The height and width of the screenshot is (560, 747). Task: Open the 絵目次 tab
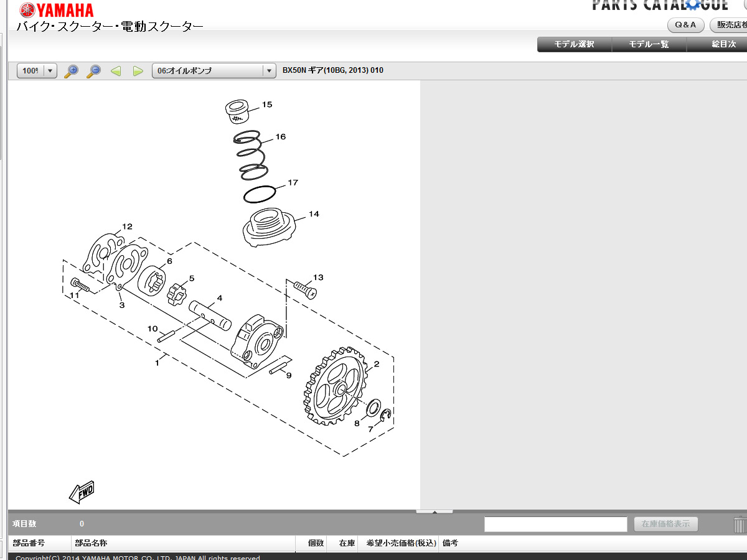click(x=722, y=44)
